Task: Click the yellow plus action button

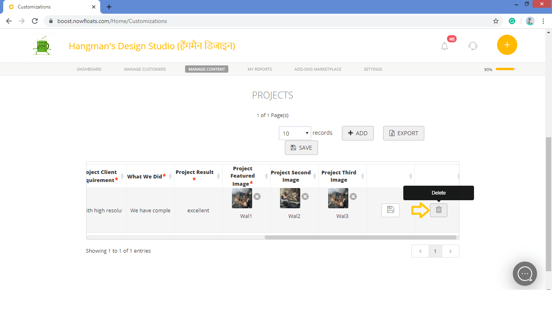Action: pos(507,45)
